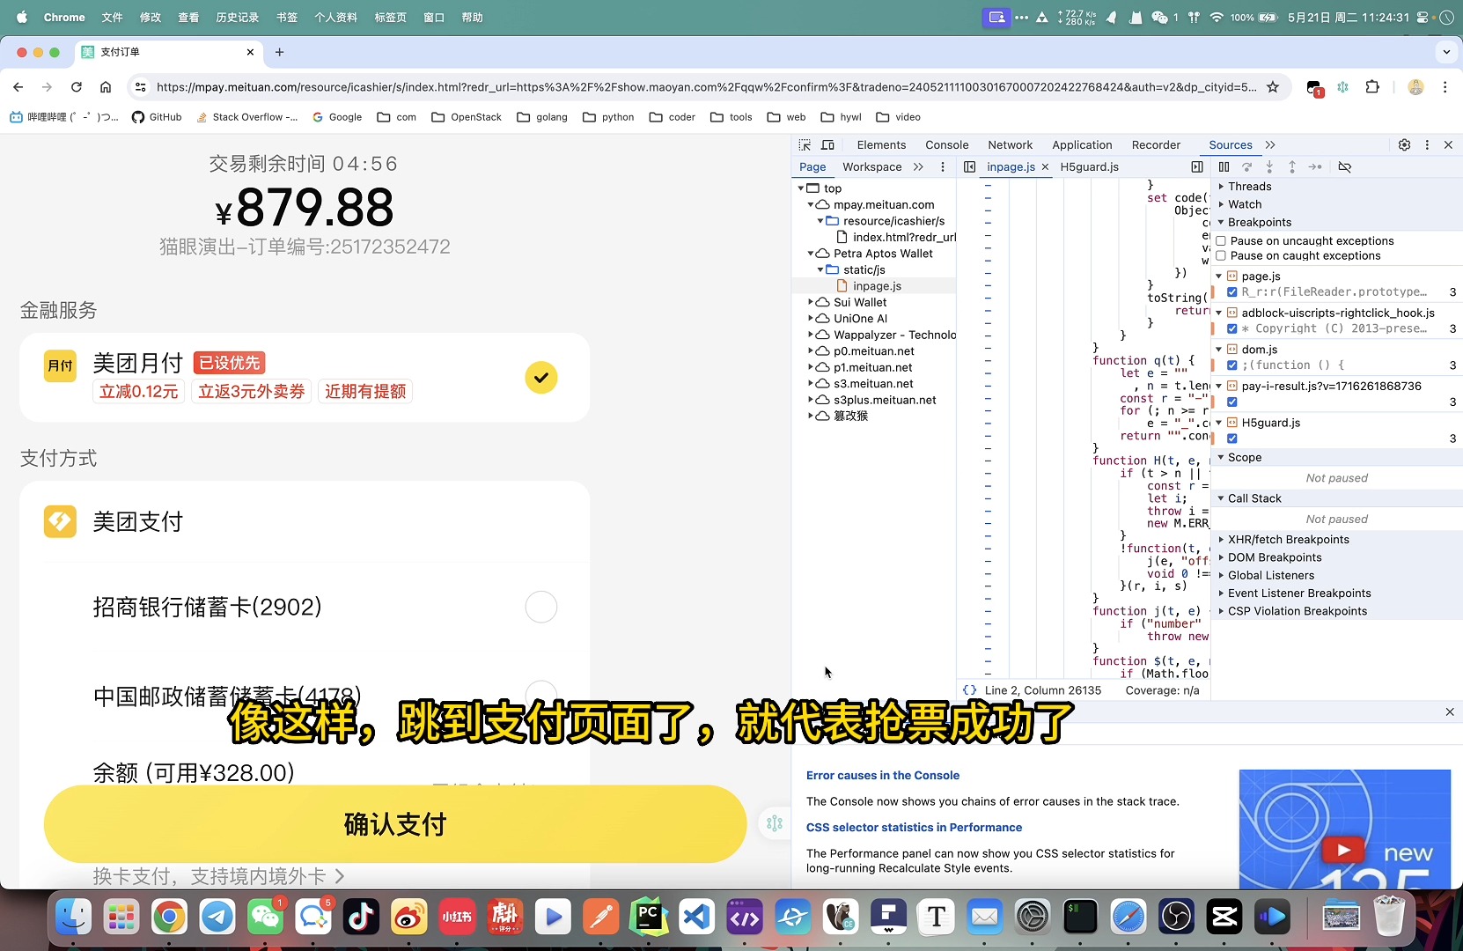Switch to the Application tab

tap(1082, 145)
